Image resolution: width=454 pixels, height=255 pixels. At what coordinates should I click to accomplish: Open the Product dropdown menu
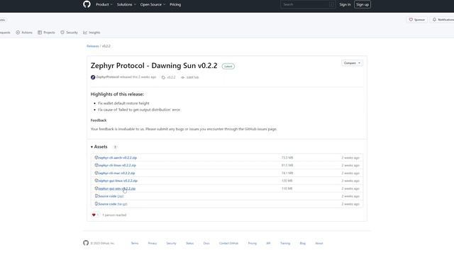click(x=104, y=4)
